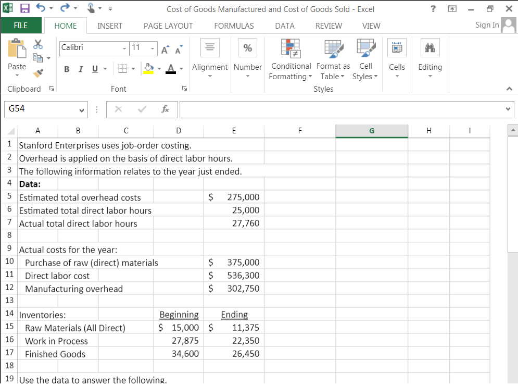Click the Paste clipboard icon
Viewport: 518px width, 385px height.
(x=17, y=48)
